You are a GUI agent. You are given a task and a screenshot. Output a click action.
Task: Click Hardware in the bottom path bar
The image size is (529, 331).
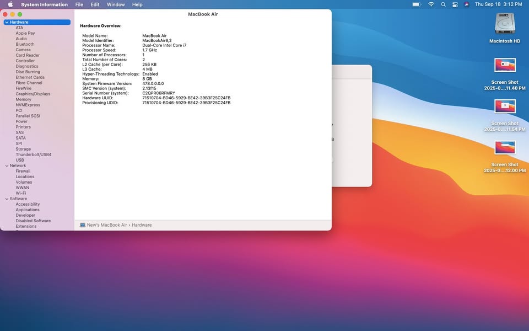point(142,225)
